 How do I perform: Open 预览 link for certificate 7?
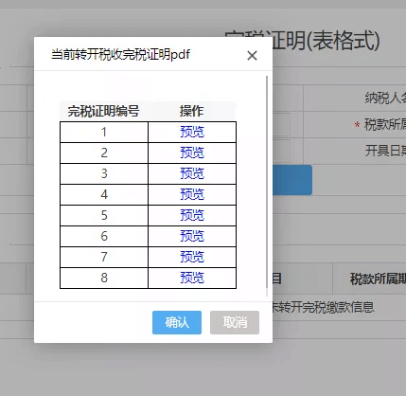pos(192,257)
